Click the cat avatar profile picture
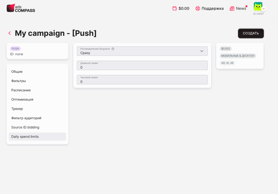This screenshot has height=194, width=278. coord(258,7)
